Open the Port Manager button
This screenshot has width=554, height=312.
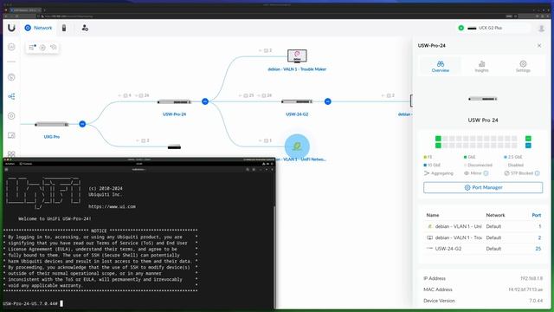483,187
